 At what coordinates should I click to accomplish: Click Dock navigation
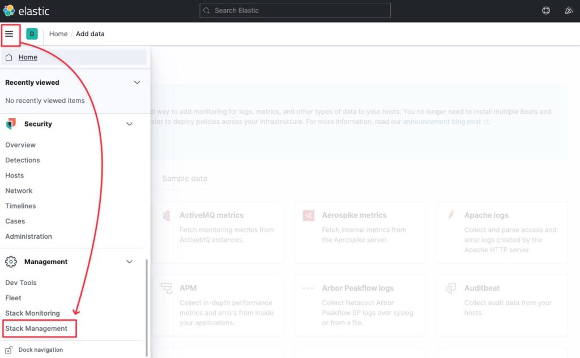coord(41,350)
